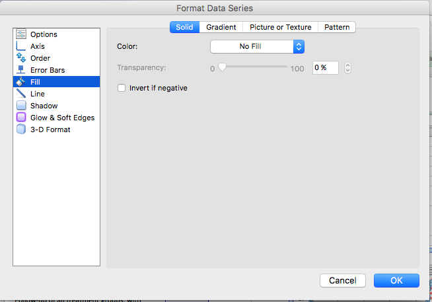
Task: Select the Axis icon in sidebar
Action: [x=21, y=46]
